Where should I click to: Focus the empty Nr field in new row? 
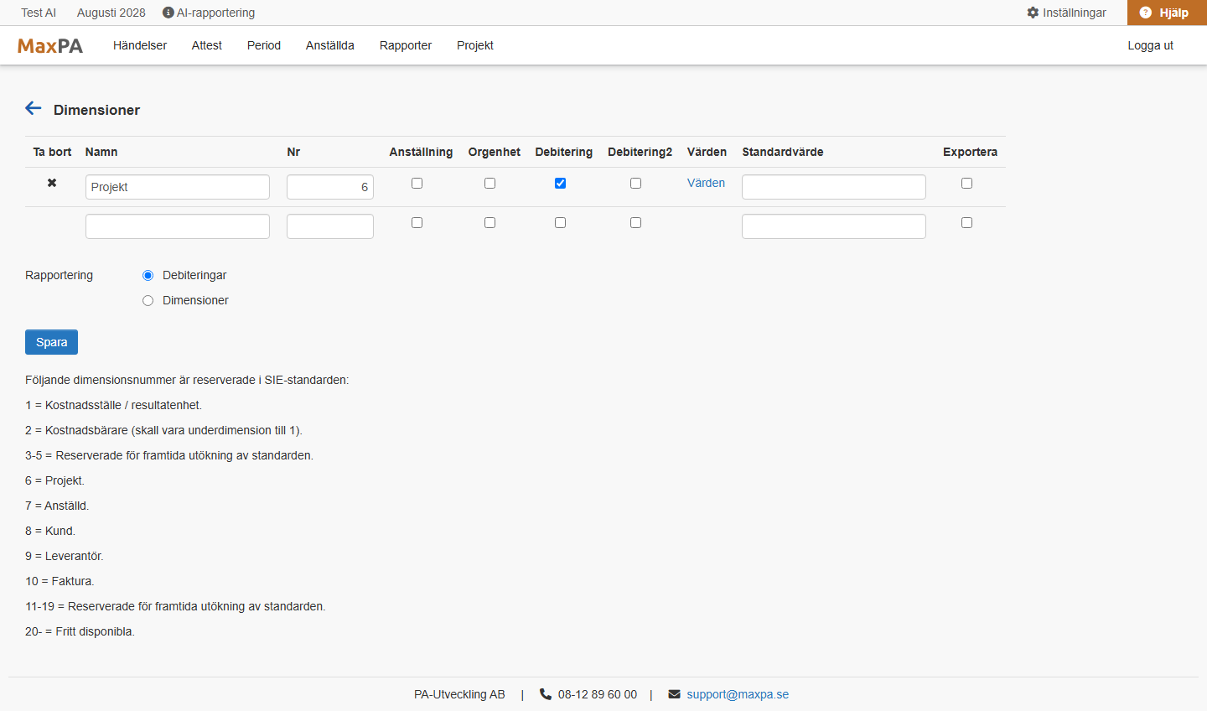tap(330, 226)
